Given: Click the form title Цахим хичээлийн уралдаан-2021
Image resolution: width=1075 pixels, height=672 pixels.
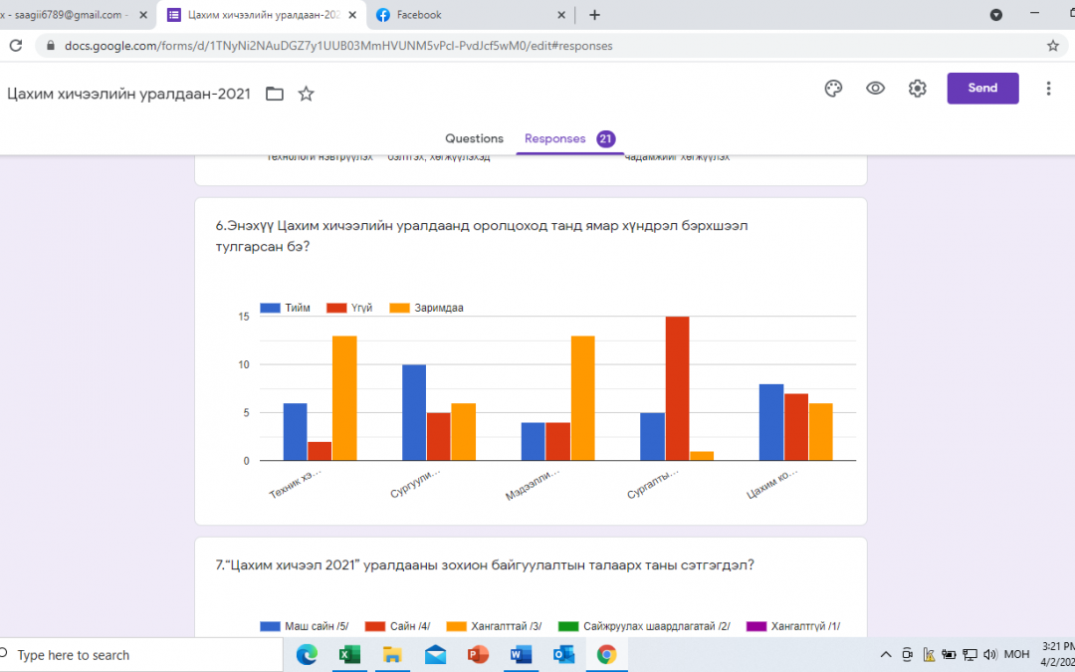Looking at the screenshot, I should pos(128,94).
